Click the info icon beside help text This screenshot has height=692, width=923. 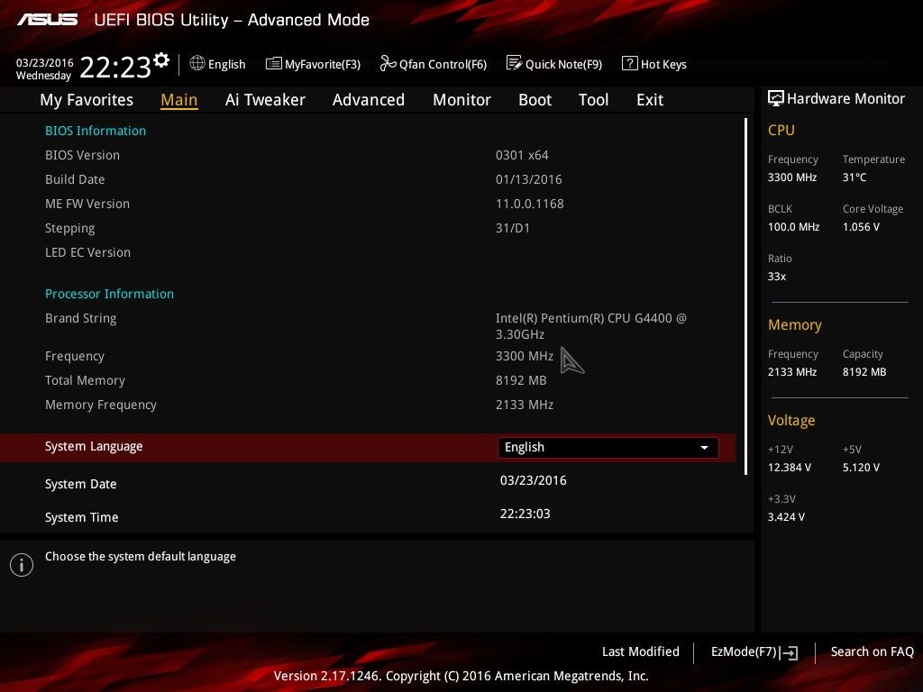pos(22,565)
